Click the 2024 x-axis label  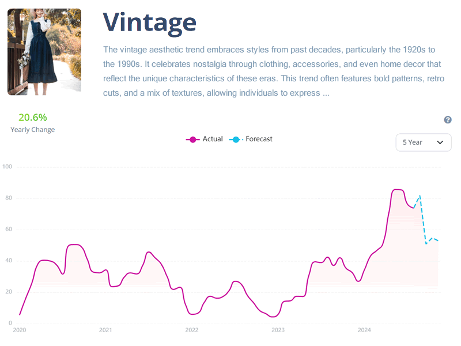(x=364, y=330)
